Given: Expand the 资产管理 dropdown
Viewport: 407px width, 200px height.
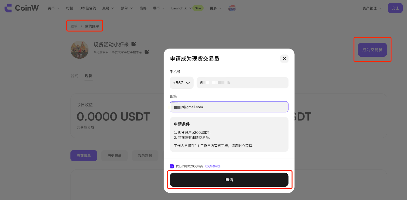Looking at the screenshot, I should coord(372,8).
